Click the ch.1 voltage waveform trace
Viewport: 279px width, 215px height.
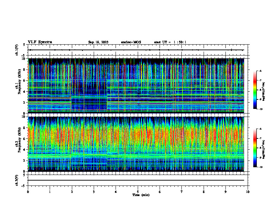tap(136, 50)
